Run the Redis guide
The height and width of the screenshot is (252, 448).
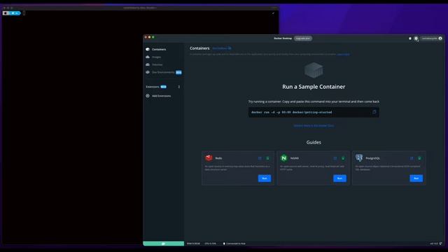click(x=265, y=178)
